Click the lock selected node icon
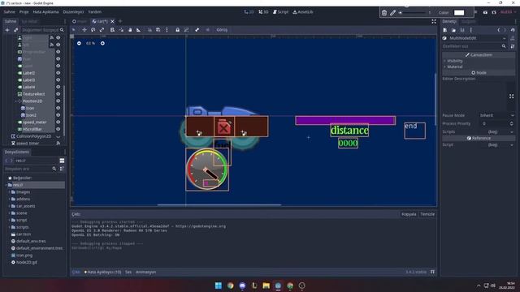 [177, 30]
